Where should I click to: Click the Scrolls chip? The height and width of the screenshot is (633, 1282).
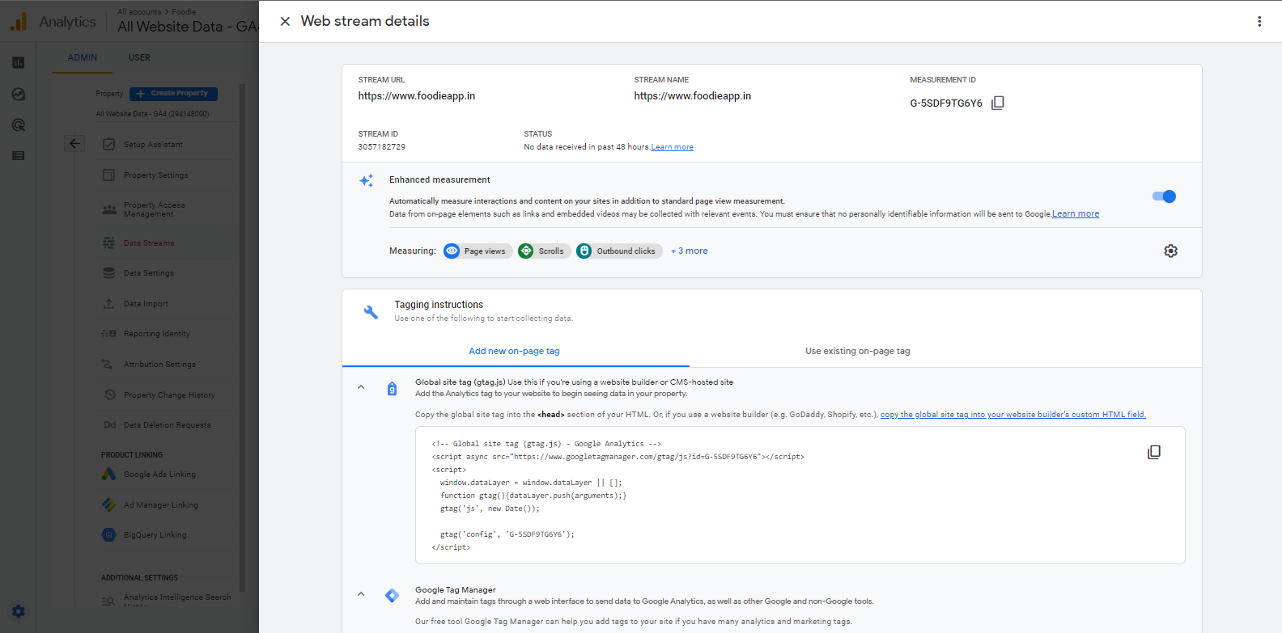543,251
